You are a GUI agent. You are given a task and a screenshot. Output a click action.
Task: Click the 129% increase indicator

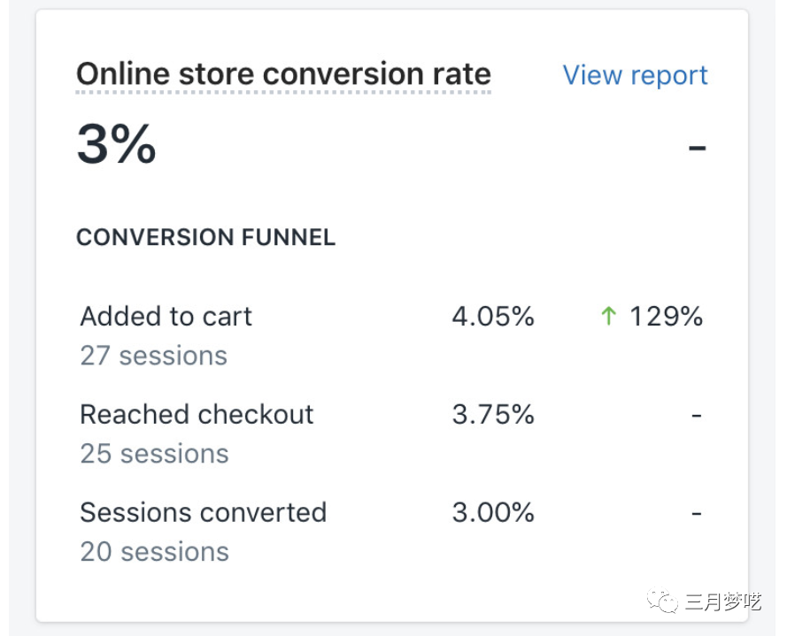[x=666, y=316]
